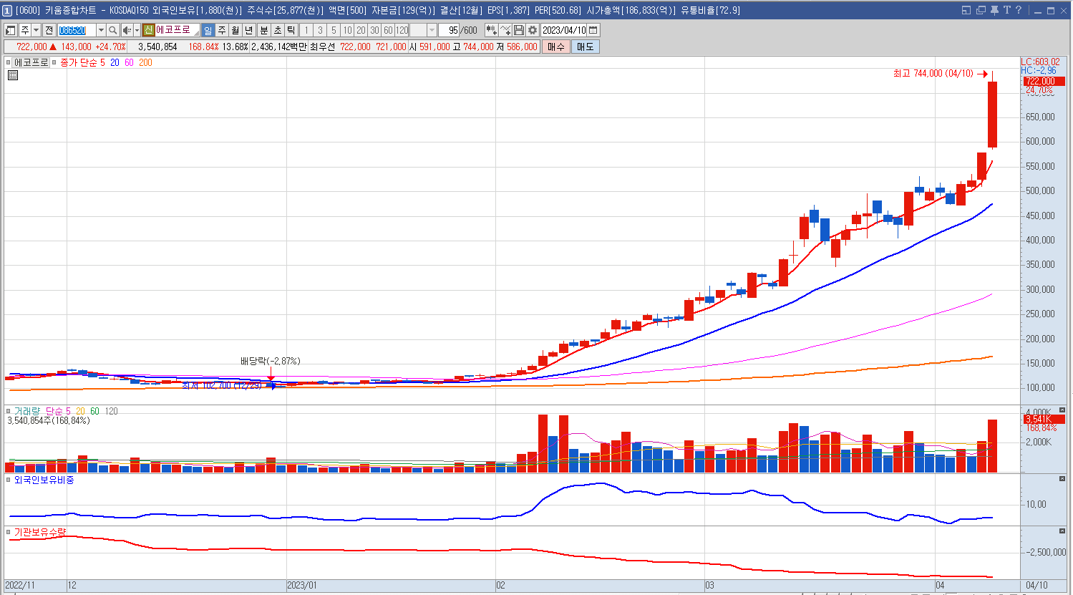
Task: Close the 기관보유수량 indicator panel
Action: pos(1062,531)
